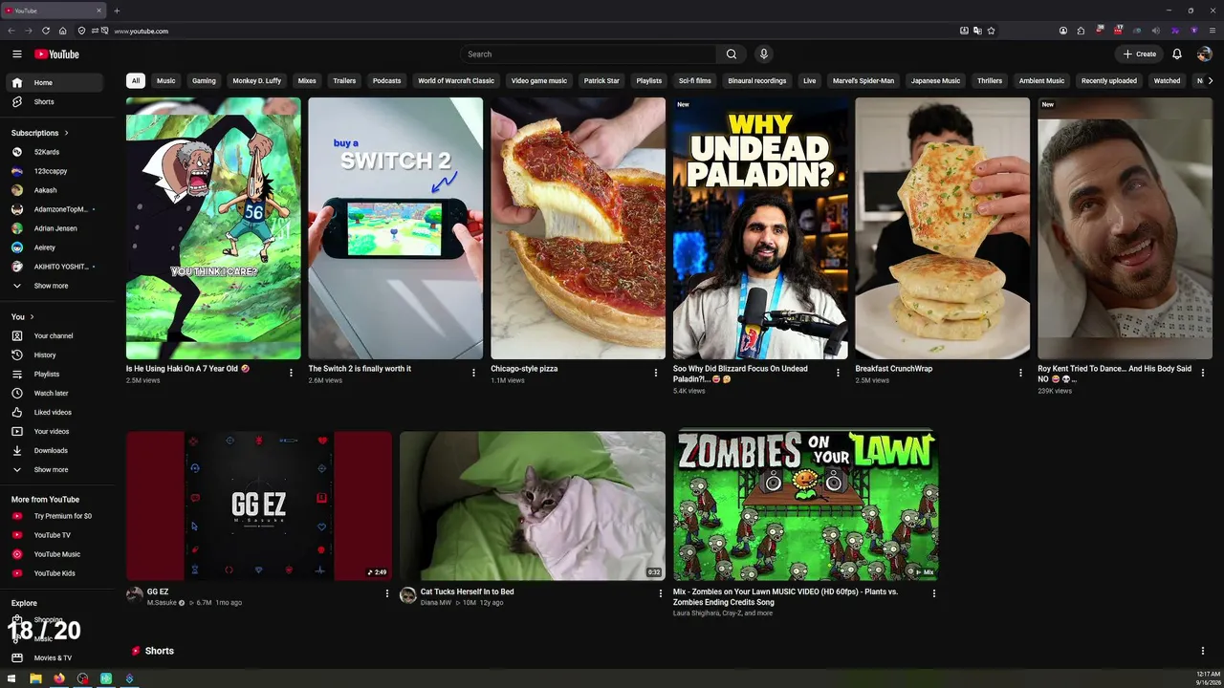This screenshot has width=1224, height=688.
Task: Select the All filter chip
Action: coord(136,81)
